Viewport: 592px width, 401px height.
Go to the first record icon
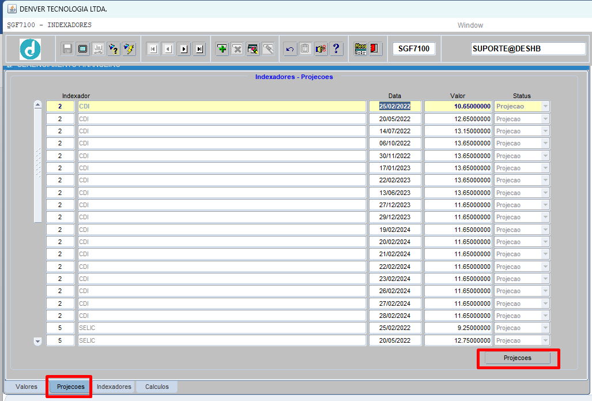[x=153, y=49]
